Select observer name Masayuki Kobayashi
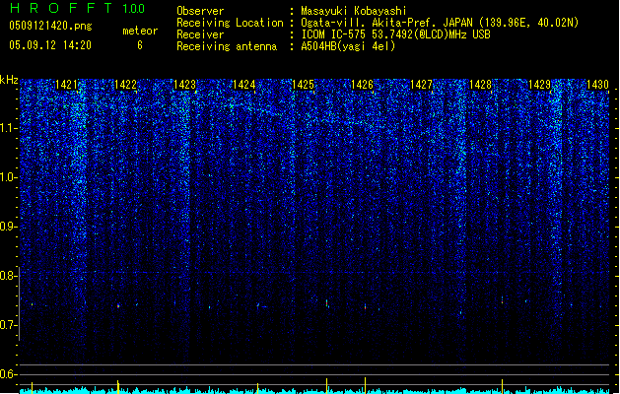620x394 pixels. coord(354,11)
